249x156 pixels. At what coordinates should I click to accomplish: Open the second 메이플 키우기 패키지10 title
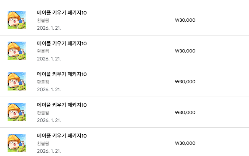coord(62,44)
